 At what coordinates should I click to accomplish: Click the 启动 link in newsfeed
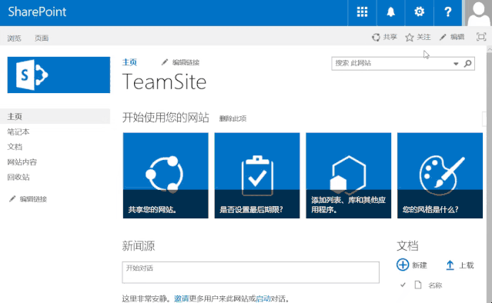263,298
